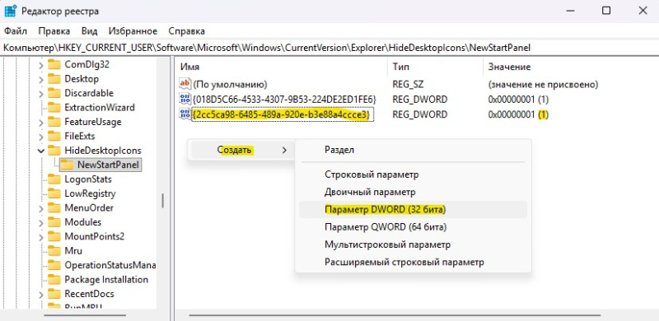Screen dimensions: 659x321
Task: Click the (значение не присвоено) cell
Action: (x=543, y=85)
